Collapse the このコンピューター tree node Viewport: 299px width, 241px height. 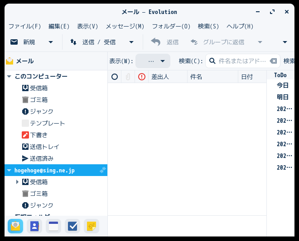[x=9, y=76]
